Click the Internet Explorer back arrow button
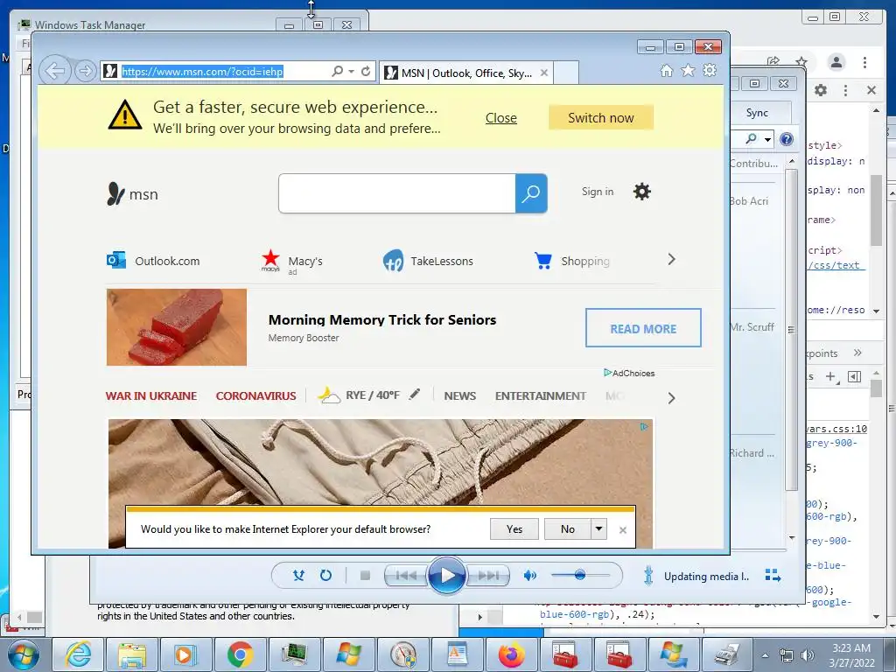Viewport: 896px width, 672px height. point(55,72)
